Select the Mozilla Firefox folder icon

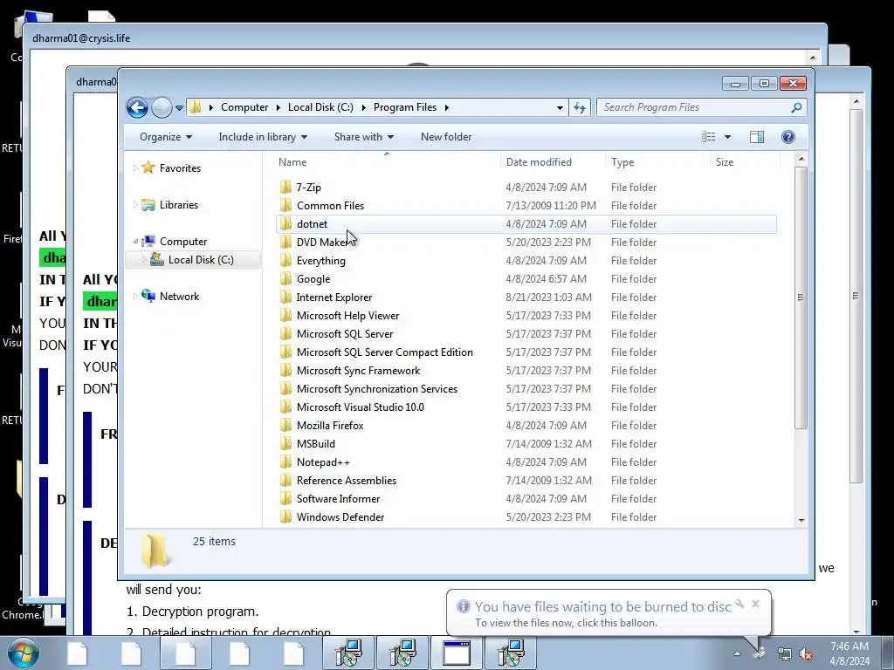pyautogui.click(x=285, y=425)
